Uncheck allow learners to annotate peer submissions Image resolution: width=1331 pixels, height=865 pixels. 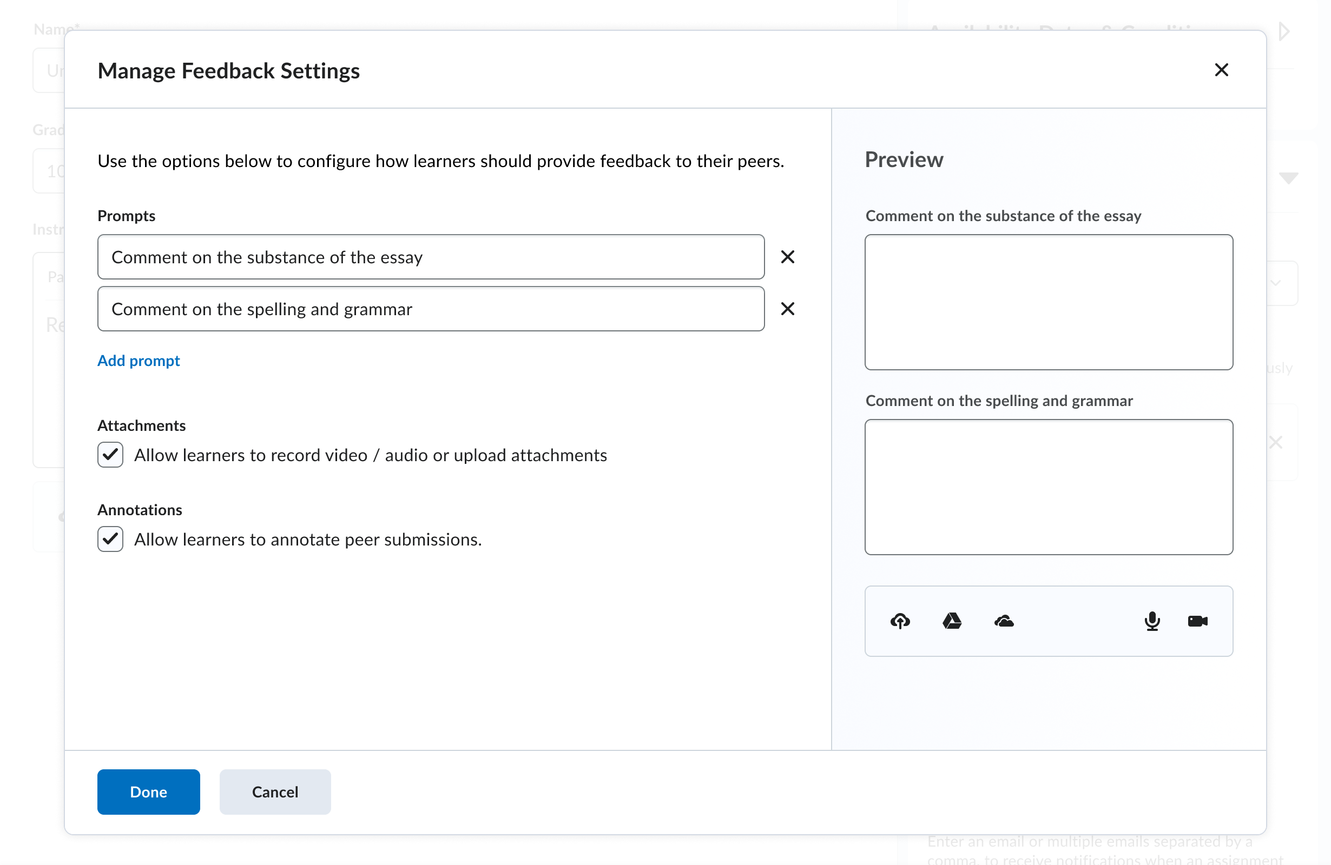point(110,539)
